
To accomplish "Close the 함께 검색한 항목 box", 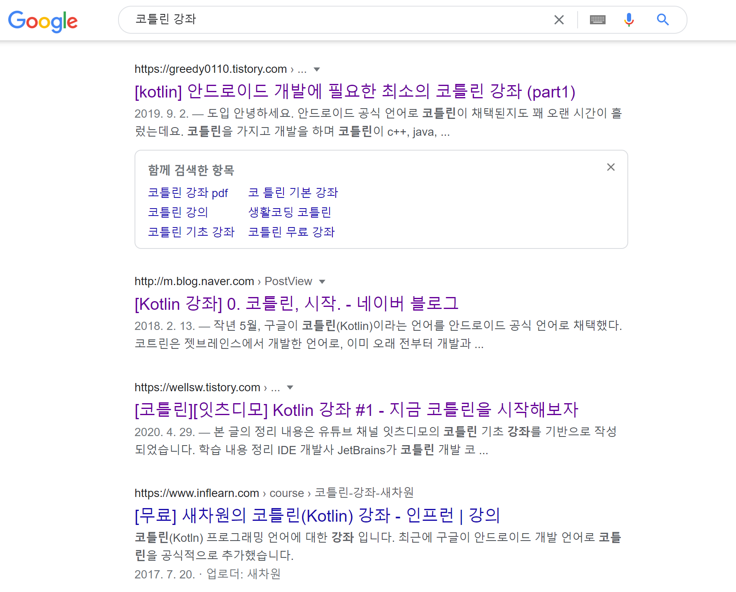I will point(611,167).
